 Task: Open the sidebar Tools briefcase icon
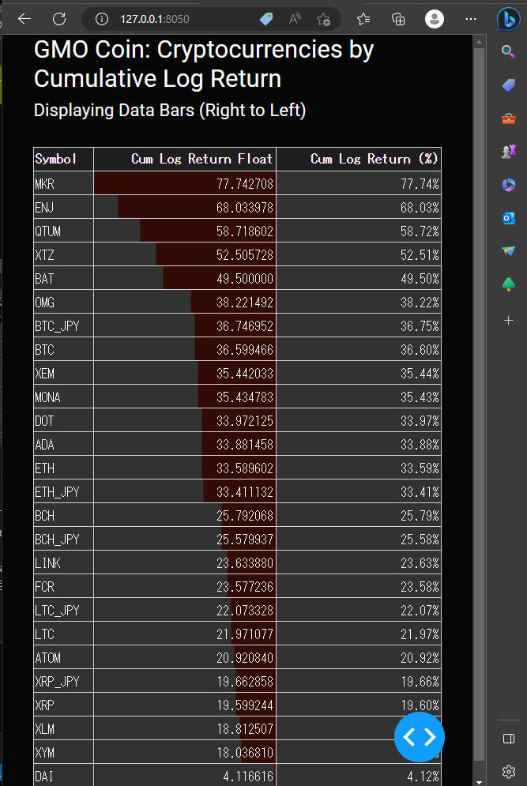coord(509,118)
